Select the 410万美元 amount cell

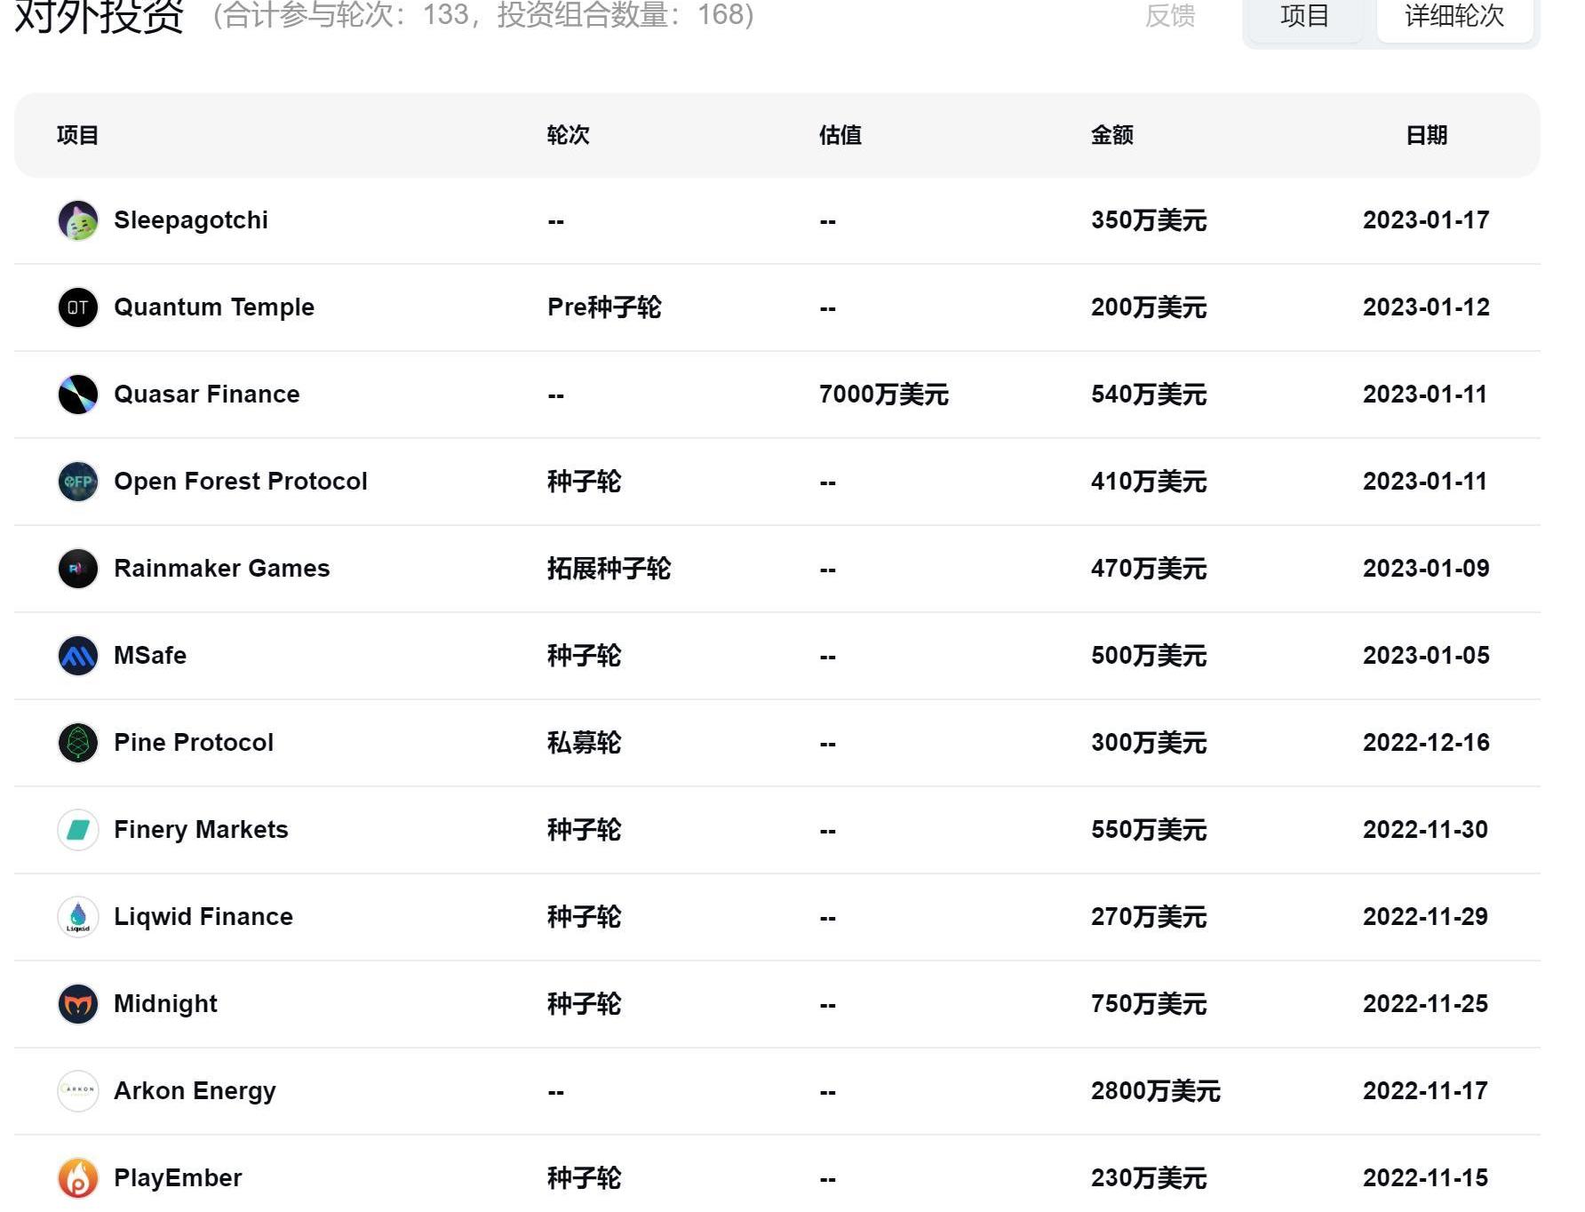coord(1149,482)
